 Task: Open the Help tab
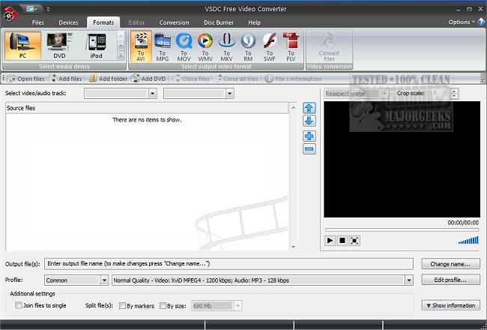point(254,22)
